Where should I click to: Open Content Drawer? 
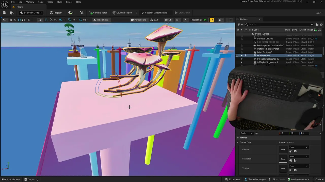point(11,179)
